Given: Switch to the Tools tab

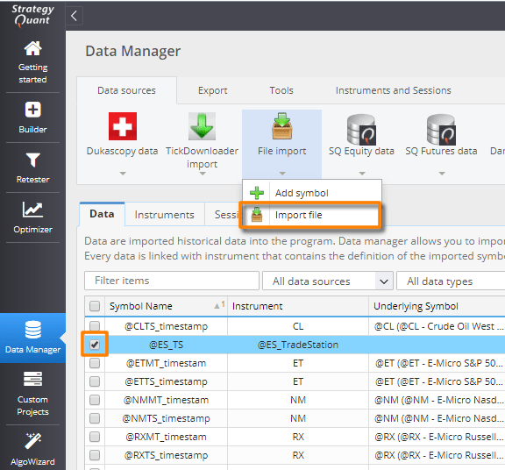Looking at the screenshot, I should [x=281, y=90].
